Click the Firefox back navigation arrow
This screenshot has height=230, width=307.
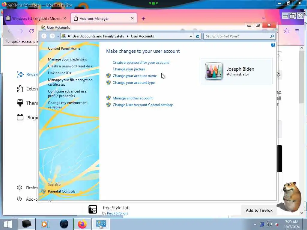(x=10, y=31)
